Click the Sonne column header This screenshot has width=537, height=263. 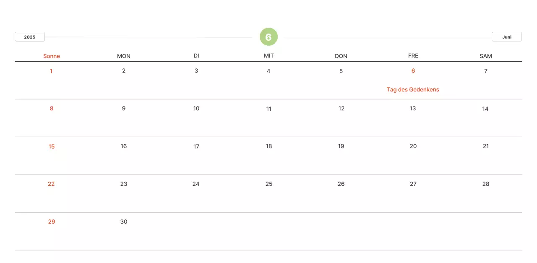(52, 56)
